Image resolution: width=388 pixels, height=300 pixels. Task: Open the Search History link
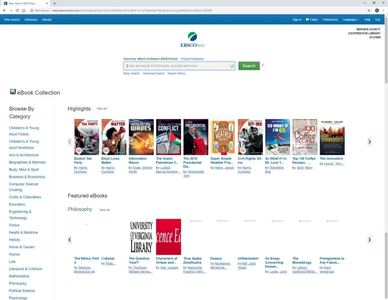coord(176,74)
